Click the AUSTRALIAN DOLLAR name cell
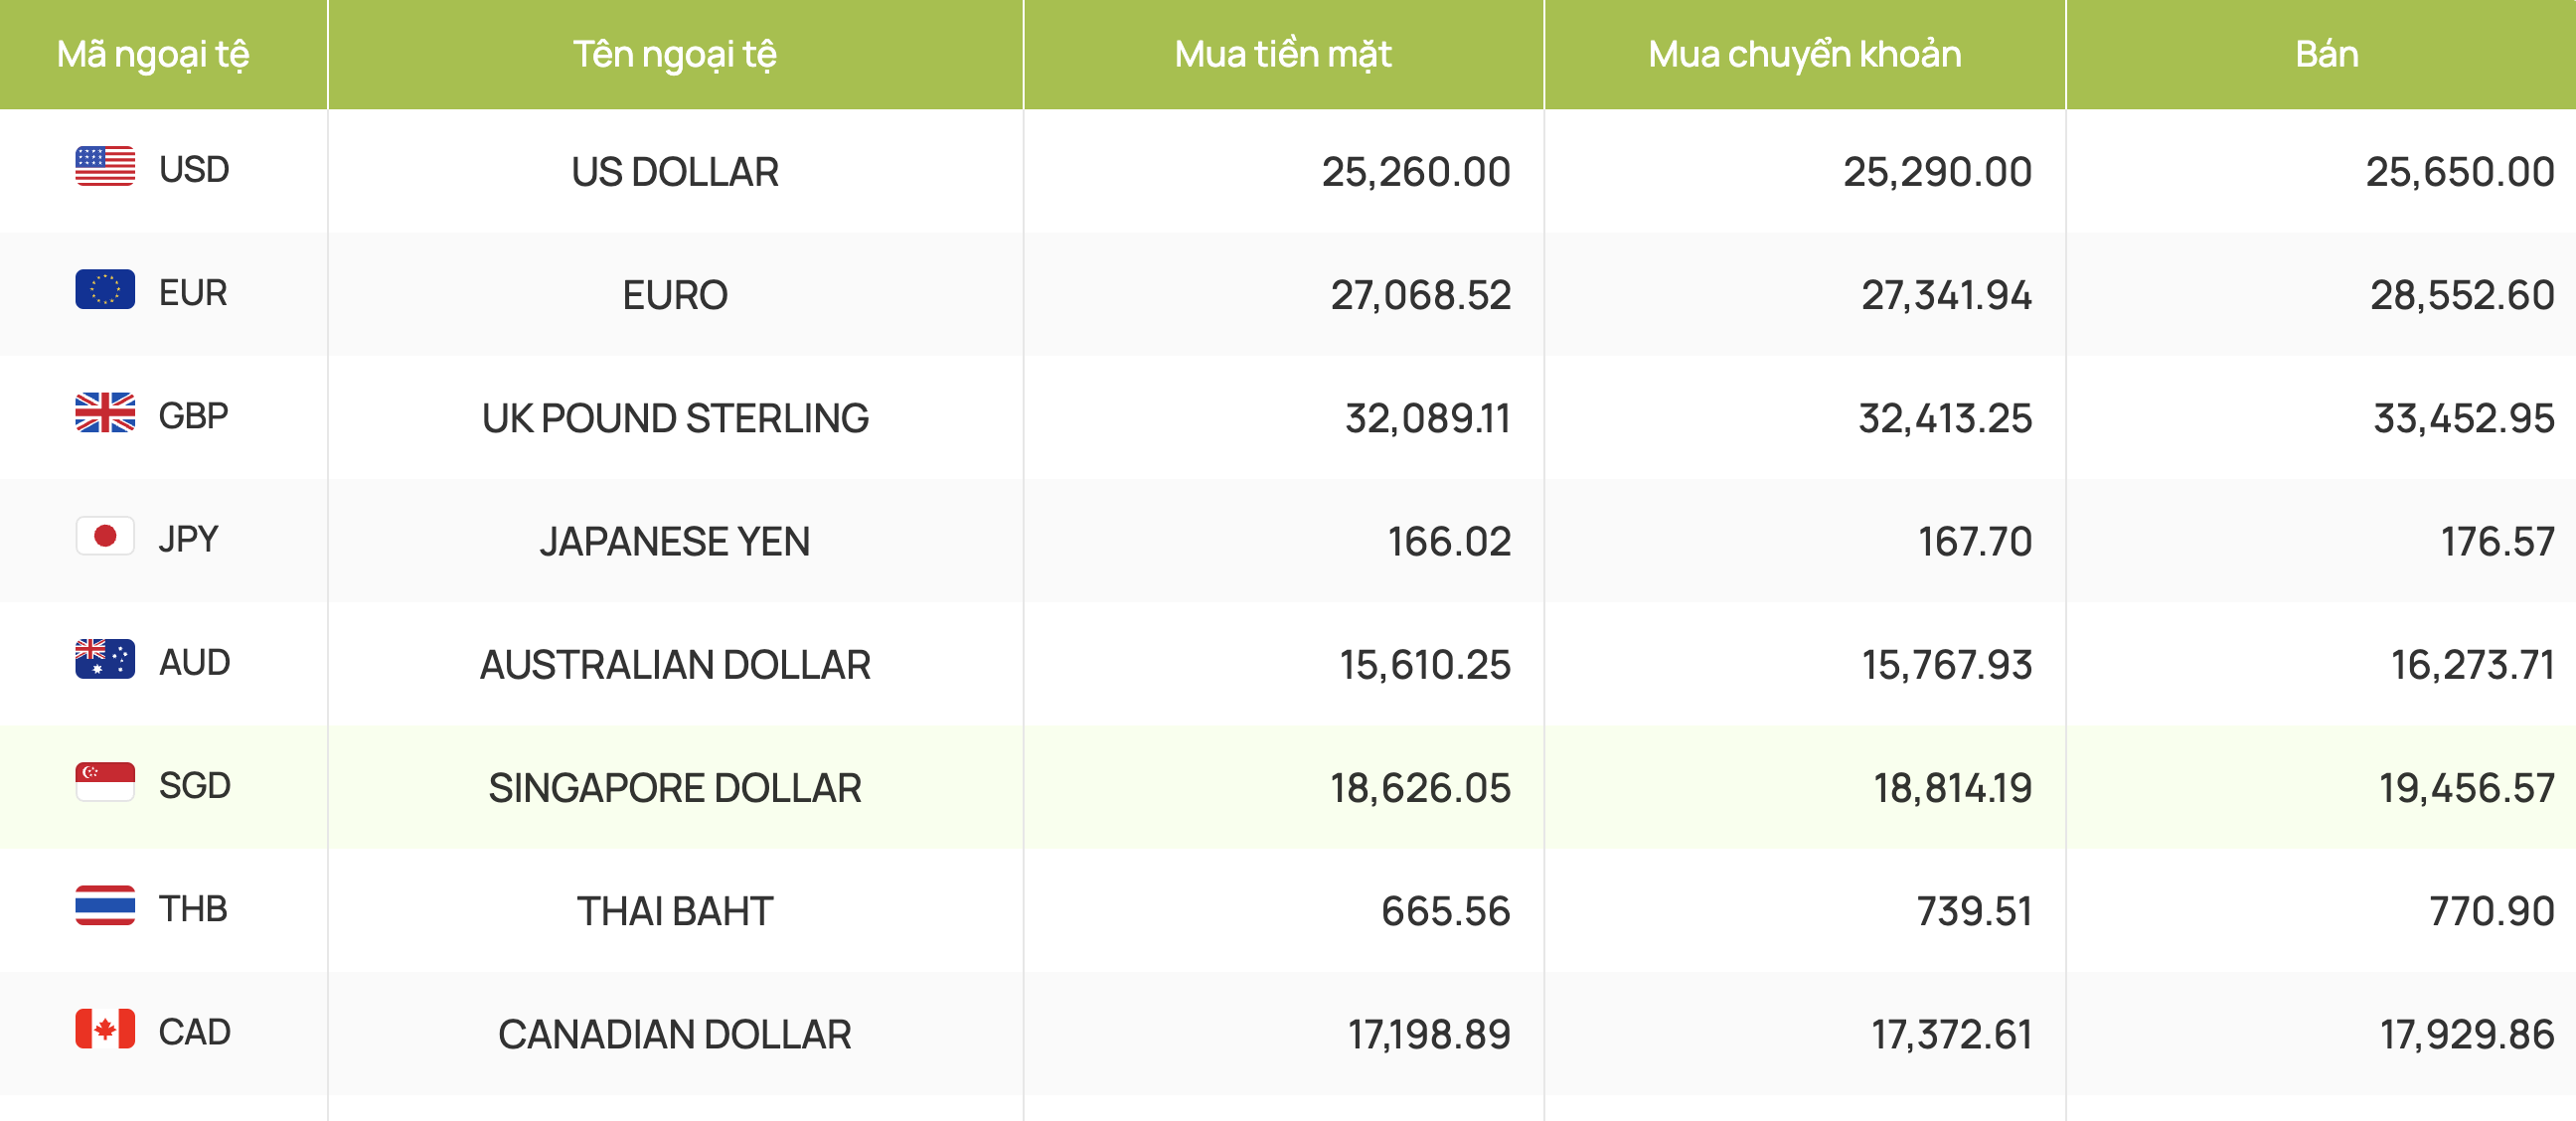The image size is (2576, 1121). [675, 664]
